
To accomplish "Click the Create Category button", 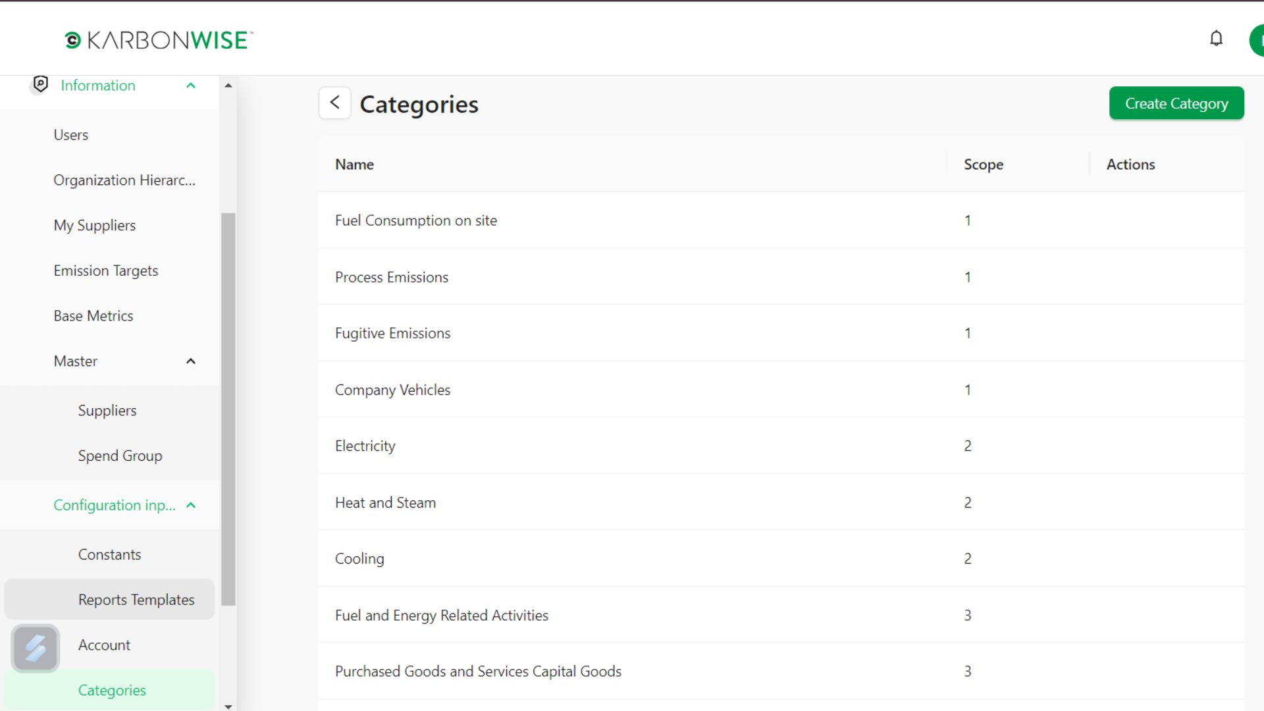I will pyautogui.click(x=1176, y=103).
